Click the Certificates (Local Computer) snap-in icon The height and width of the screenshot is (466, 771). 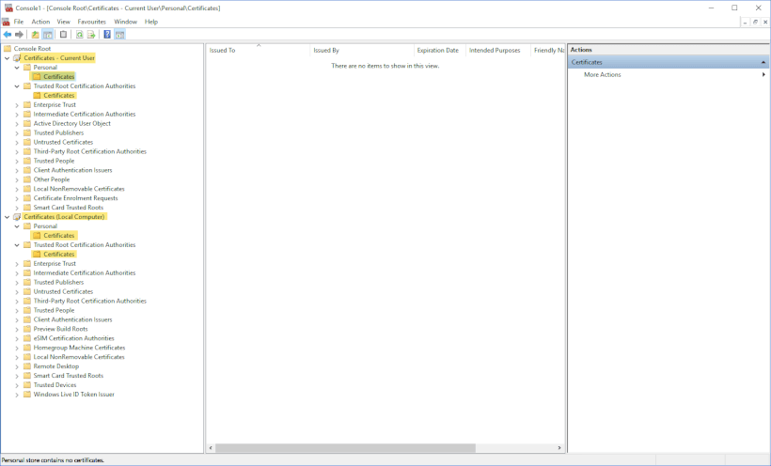click(17, 217)
